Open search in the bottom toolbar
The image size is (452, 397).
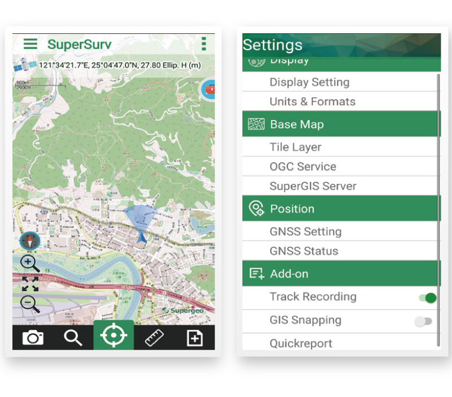coord(73,338)
